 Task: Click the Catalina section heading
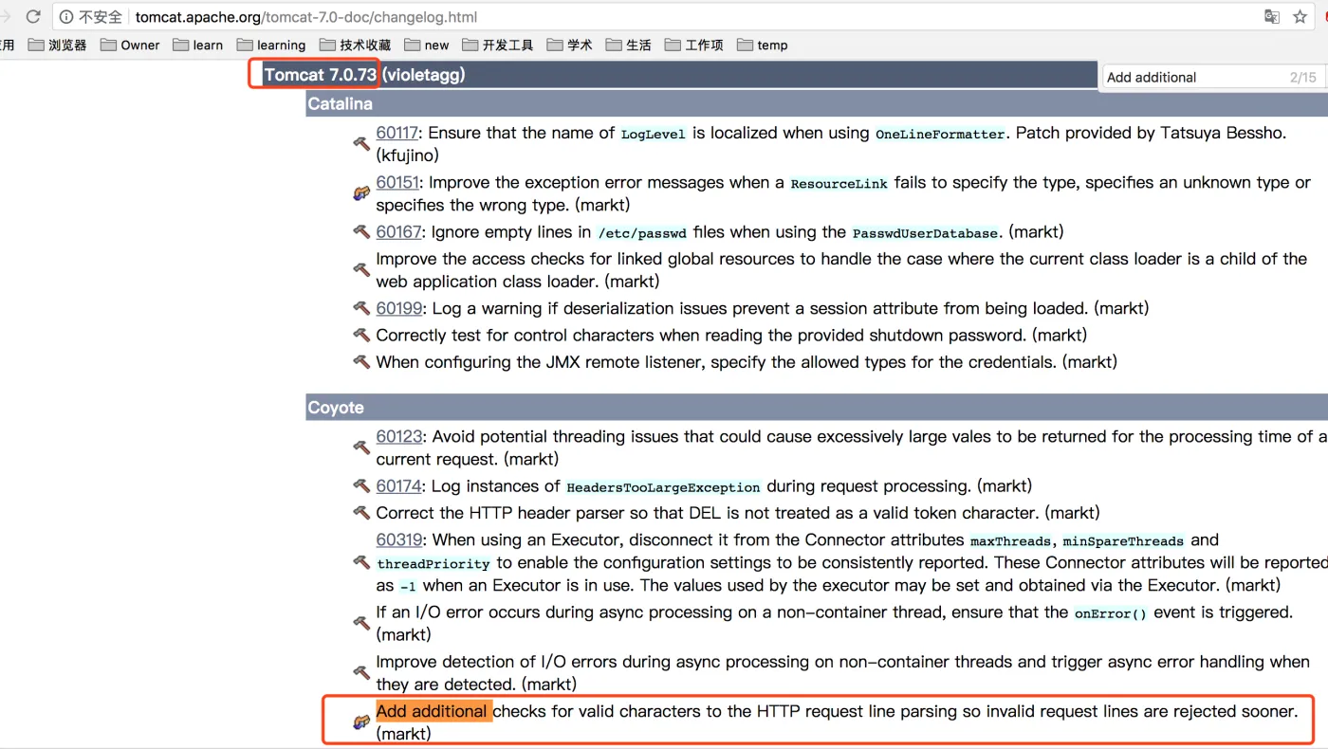tap(340, 103)
